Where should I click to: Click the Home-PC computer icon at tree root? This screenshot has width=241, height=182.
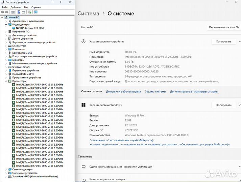click(6, 18)
